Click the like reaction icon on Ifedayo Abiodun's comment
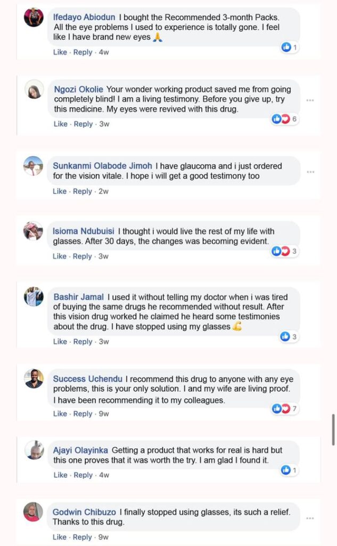337x546 pixels. (x=286, y=47)
